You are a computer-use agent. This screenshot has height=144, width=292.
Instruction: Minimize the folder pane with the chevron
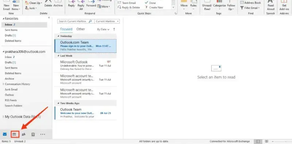[49, 17]
